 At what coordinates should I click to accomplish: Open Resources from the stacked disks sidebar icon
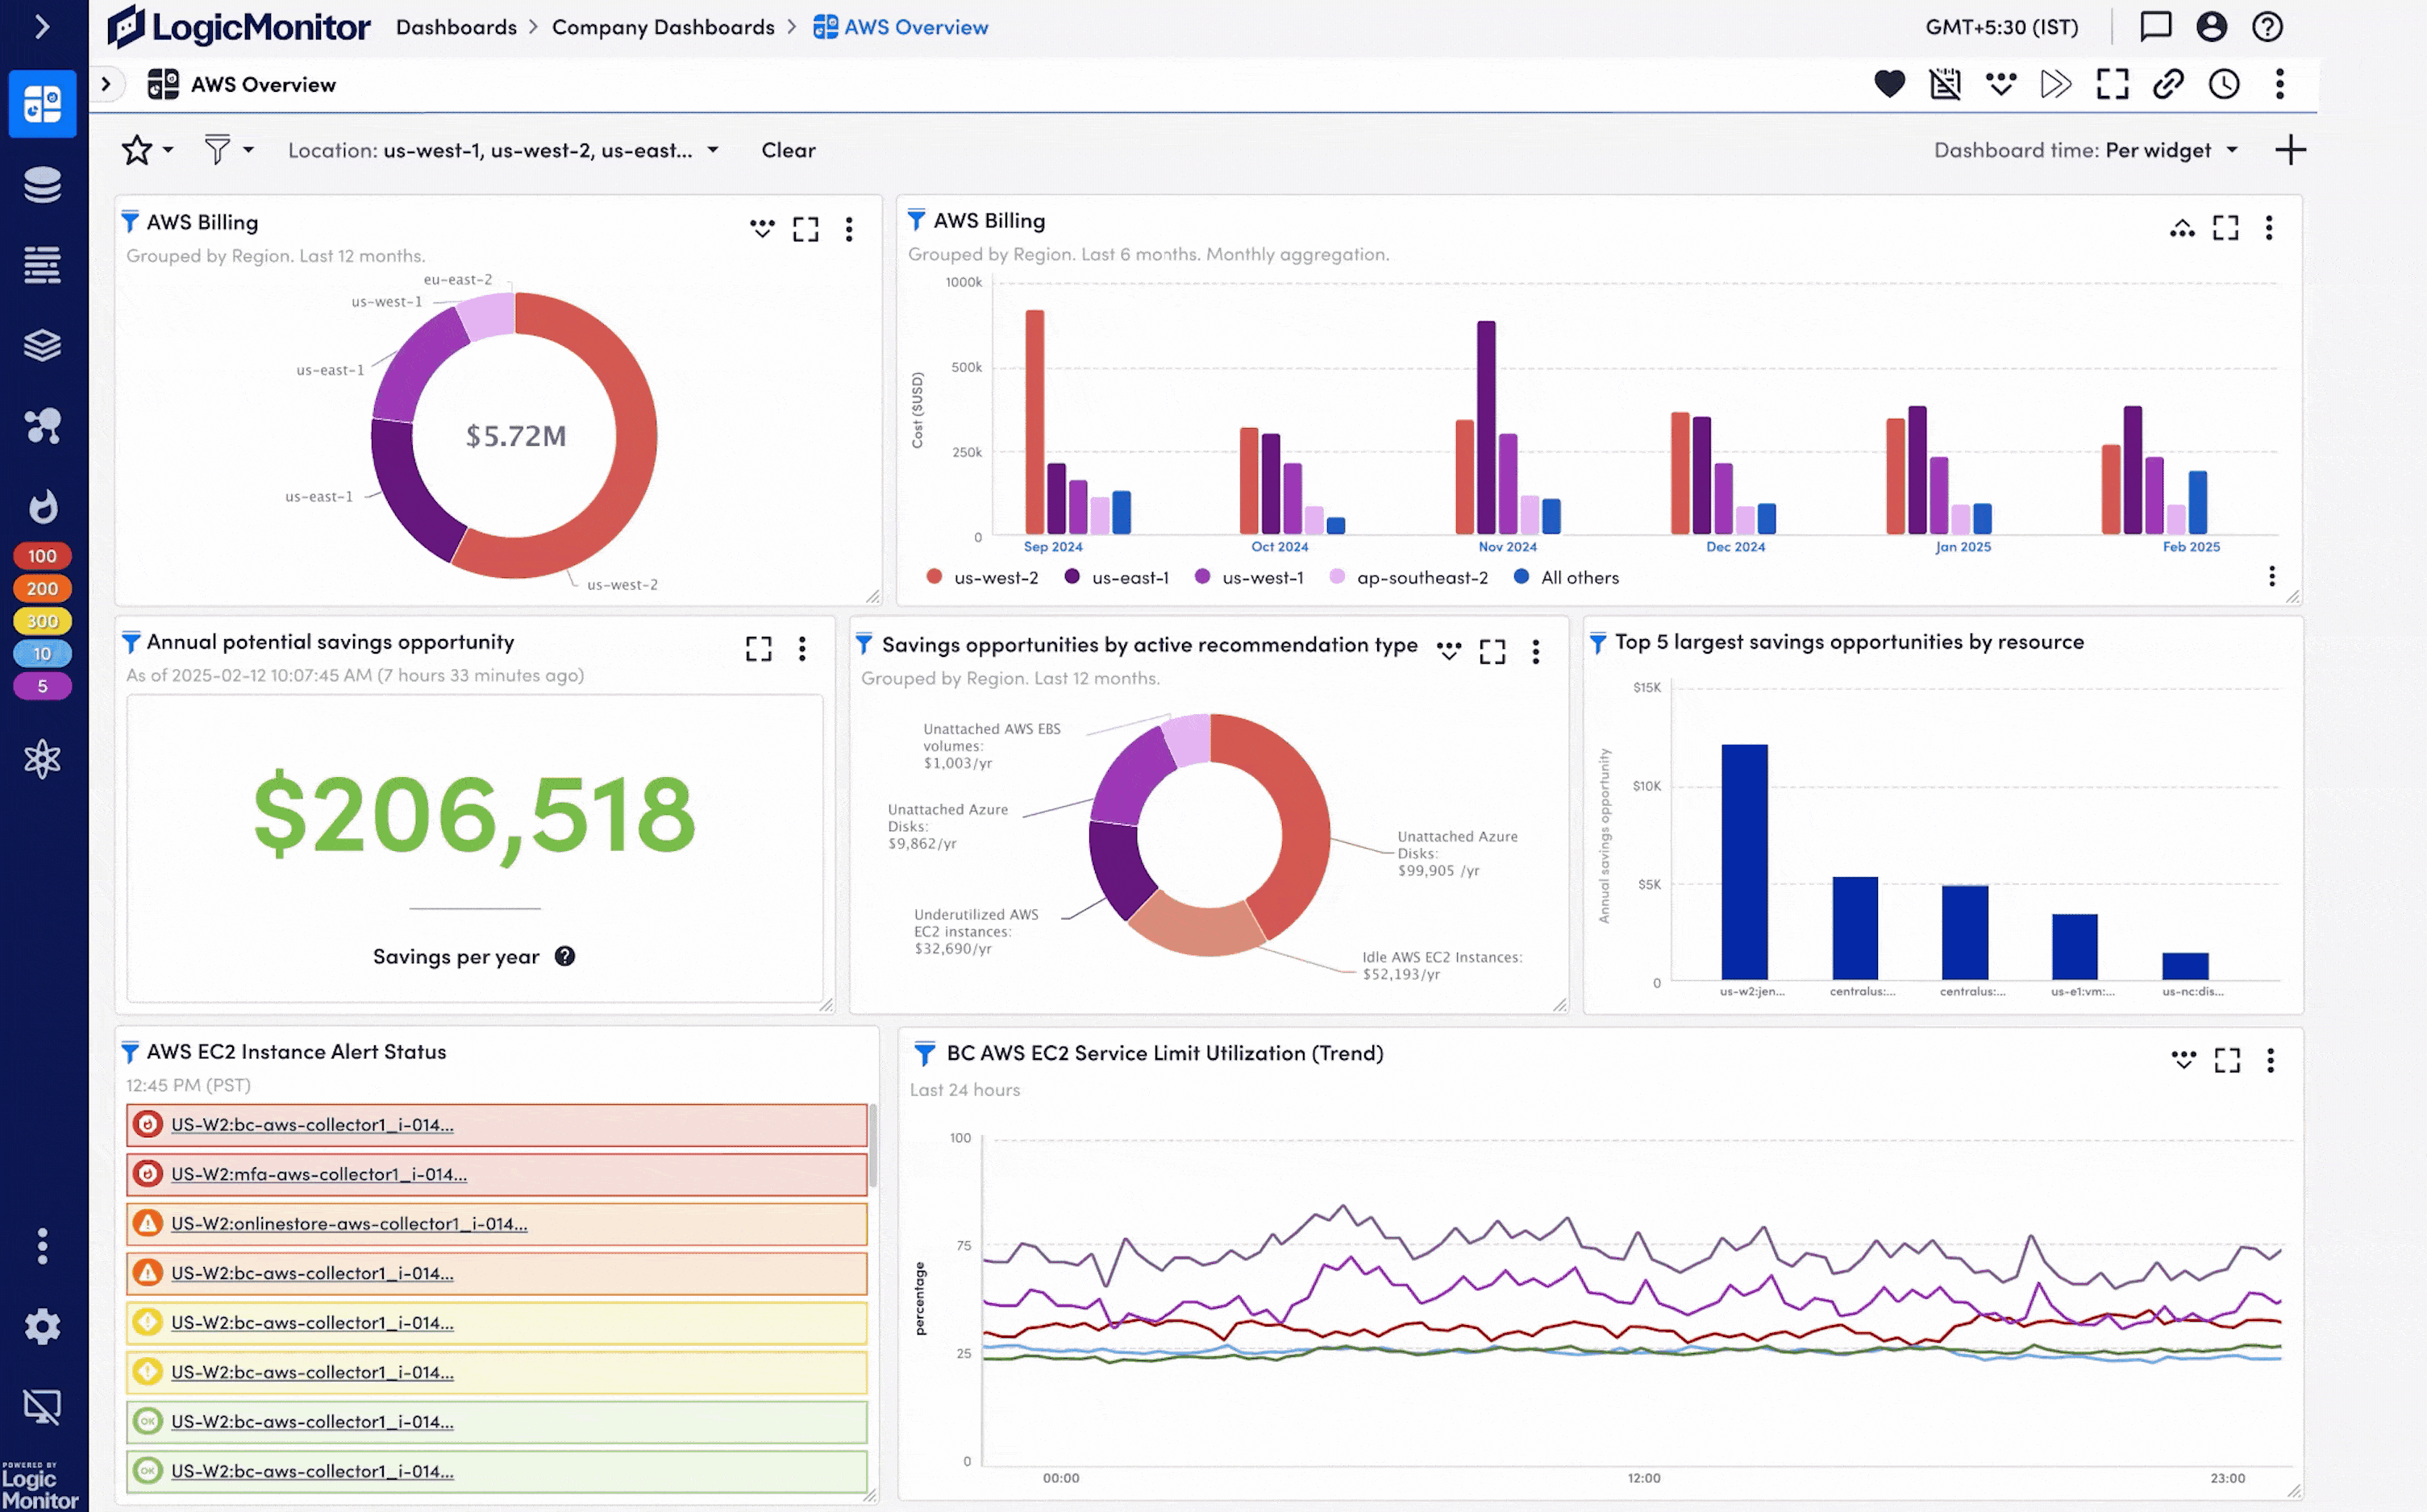[42, 185]
